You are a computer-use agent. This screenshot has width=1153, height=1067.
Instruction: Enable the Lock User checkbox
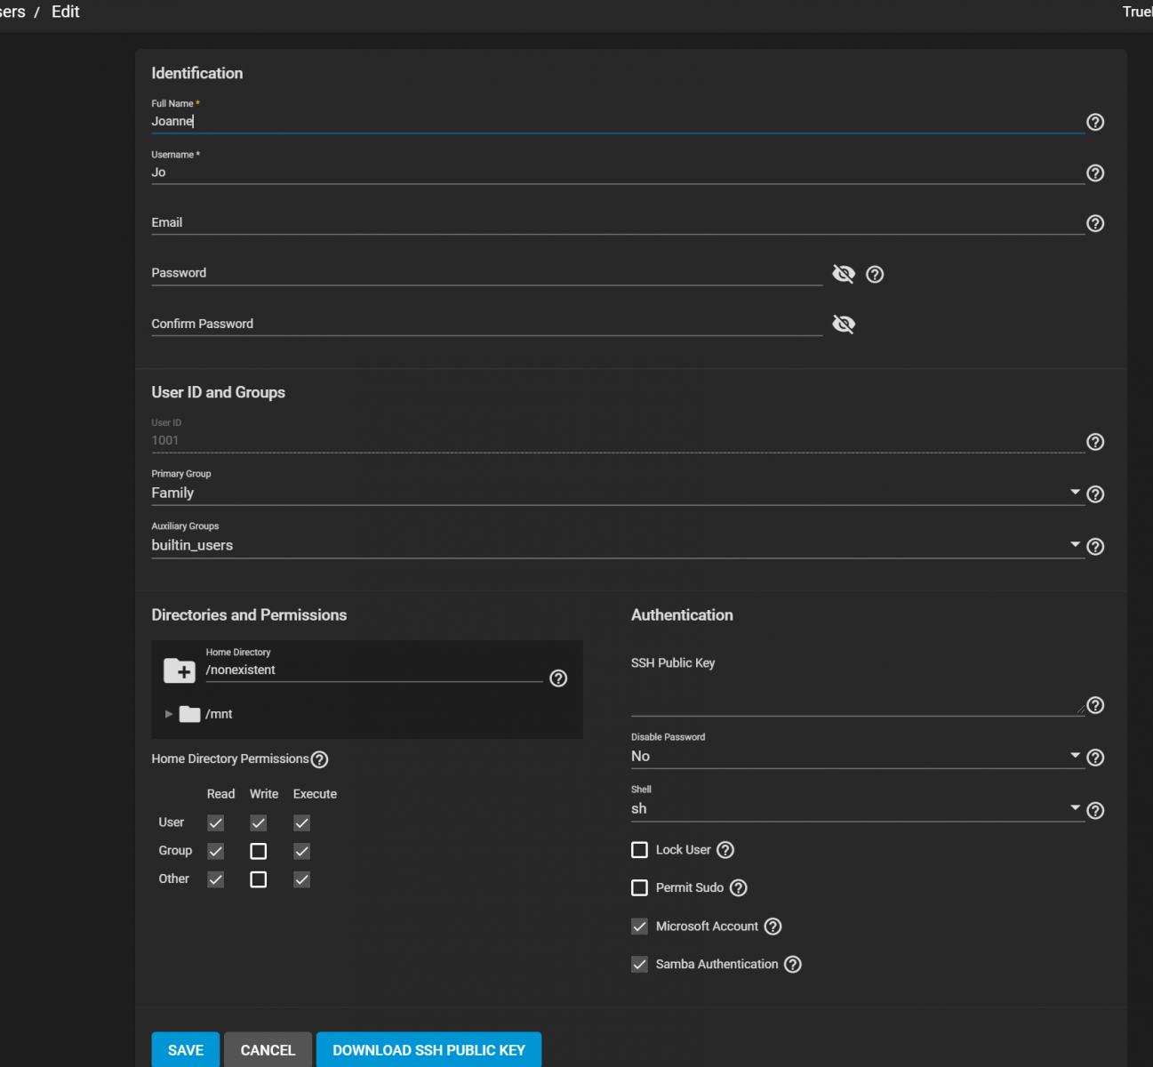(639, 850)
